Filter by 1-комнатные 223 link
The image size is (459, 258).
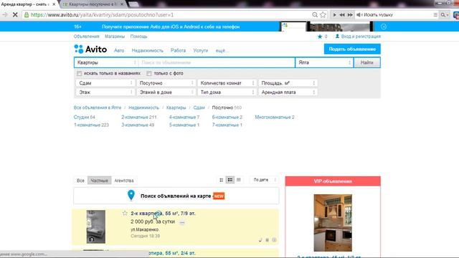point(91,125)
